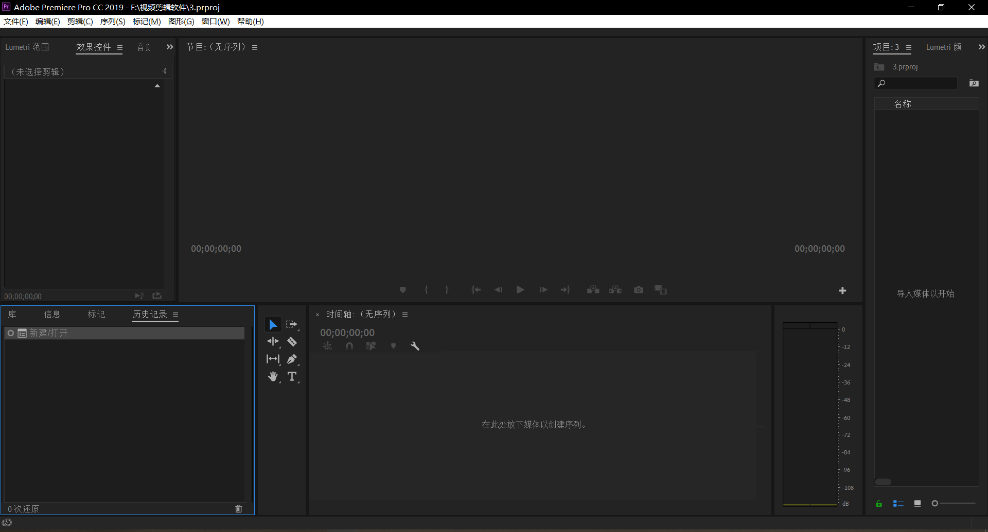Viewport: 988px width, 532px height.
Task: Open the History panel menu
Action: click(175, 315)
